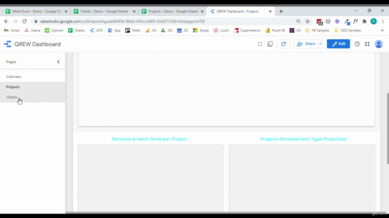Close the Work Done - Demo tab
Viewport: 389px width, 218px height.
(66, 12)
